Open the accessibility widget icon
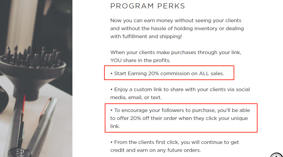The height and width of the screenshot is (157, 283). pos(277,155)
